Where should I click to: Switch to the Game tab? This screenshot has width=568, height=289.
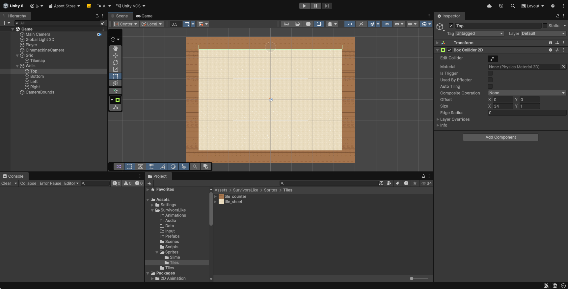[144, 16]
